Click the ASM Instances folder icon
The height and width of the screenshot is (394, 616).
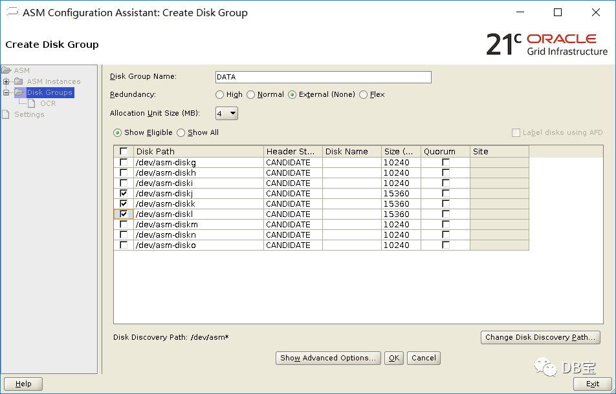click(18, 81)
